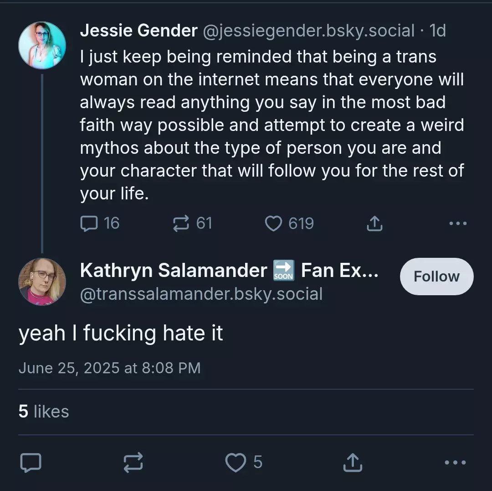This screenshot has height=491, width=492.
Task: Repost Kathryn Salamander's reply
Action: click(133, 462)
